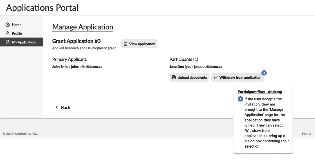Click the document icon on View application

click(126, 44)
